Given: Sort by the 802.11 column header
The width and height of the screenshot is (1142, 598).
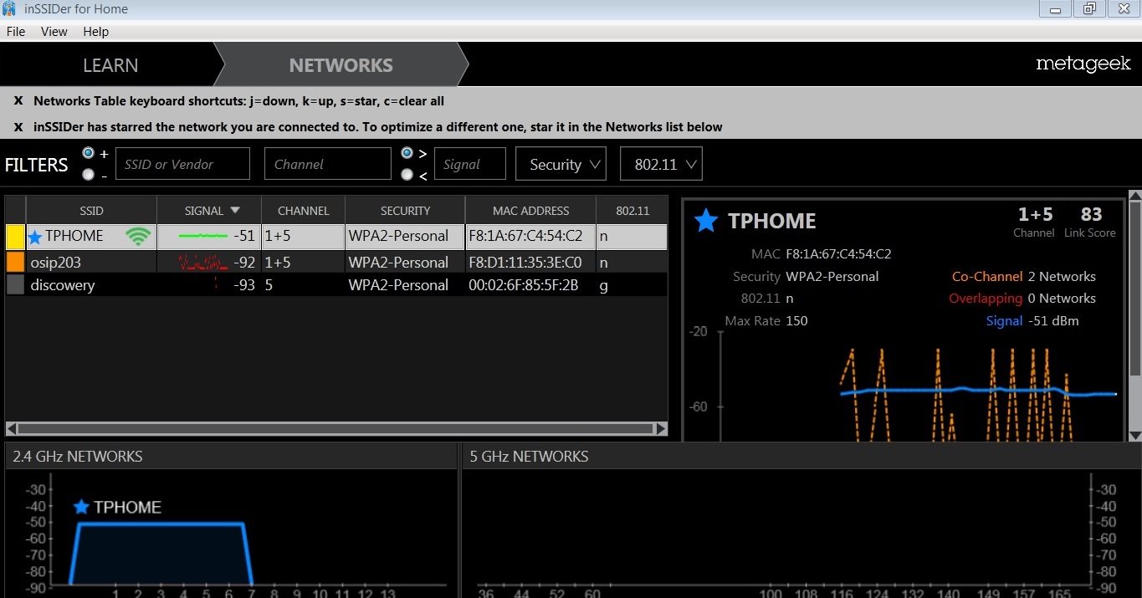Looking at the screenshot, I should 632,211.
